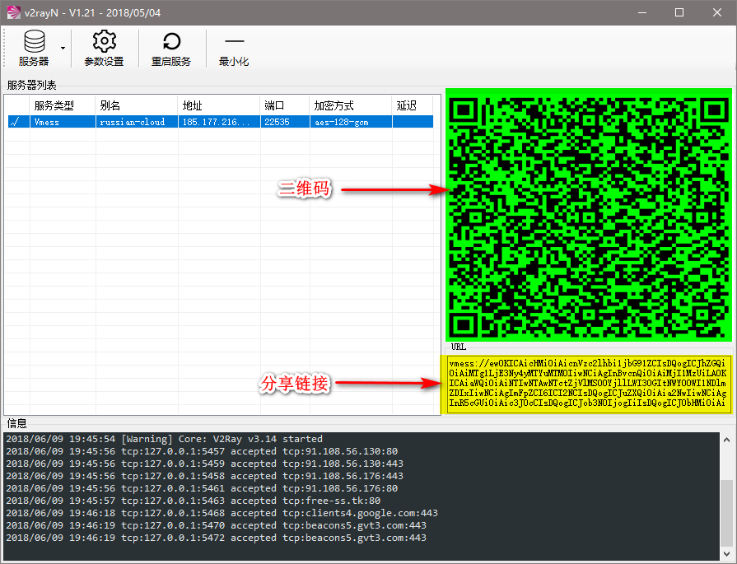
Task: Click log line with tcp:91.108.56.176:443
Action: (204, 476)
